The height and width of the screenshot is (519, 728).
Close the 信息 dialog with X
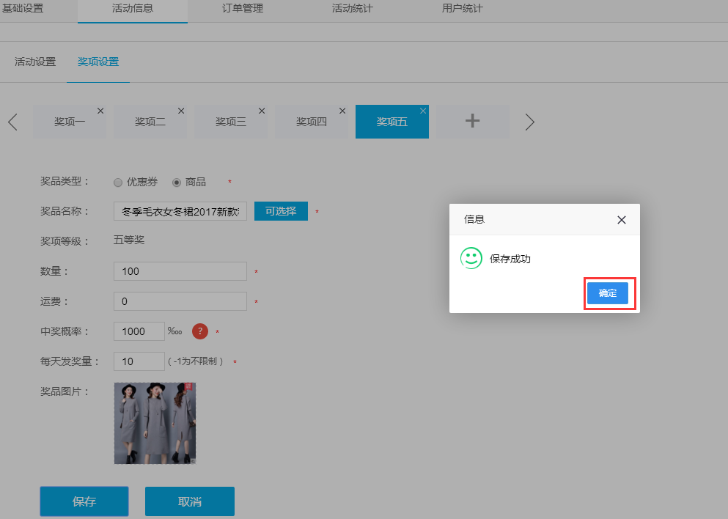pyautogui.click(x=622, y=220)
